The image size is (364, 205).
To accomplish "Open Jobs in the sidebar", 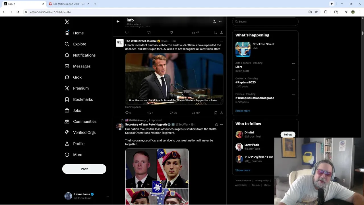I will coord(73,110).
